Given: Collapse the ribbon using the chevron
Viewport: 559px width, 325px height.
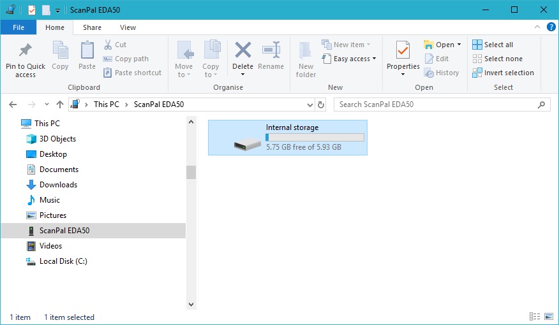Looking at the screenshot, I should click(539, 27).
